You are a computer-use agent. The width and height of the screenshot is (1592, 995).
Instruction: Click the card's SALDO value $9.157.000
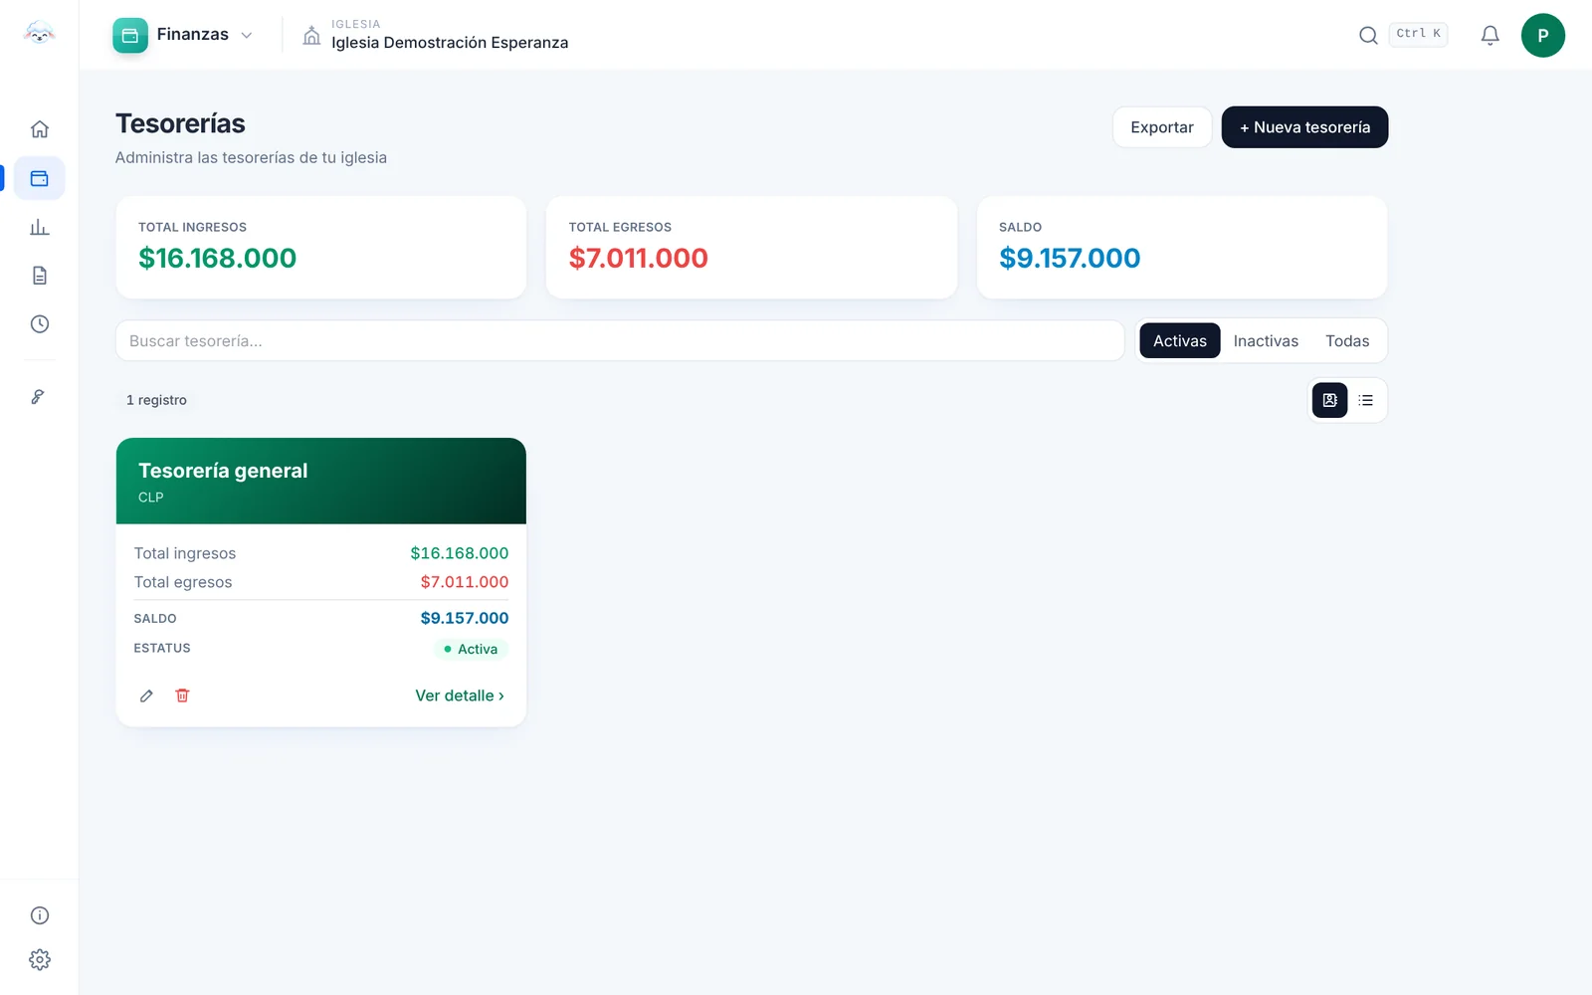(x=465, y=618)
